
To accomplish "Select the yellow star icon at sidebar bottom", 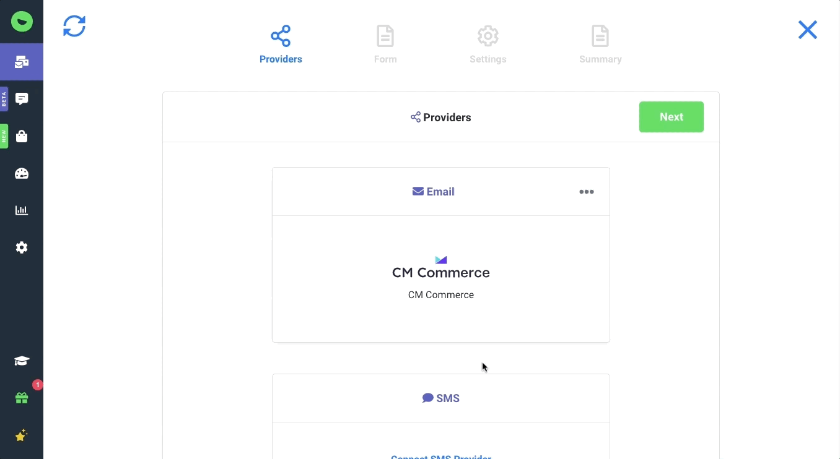I will point(22,435).
